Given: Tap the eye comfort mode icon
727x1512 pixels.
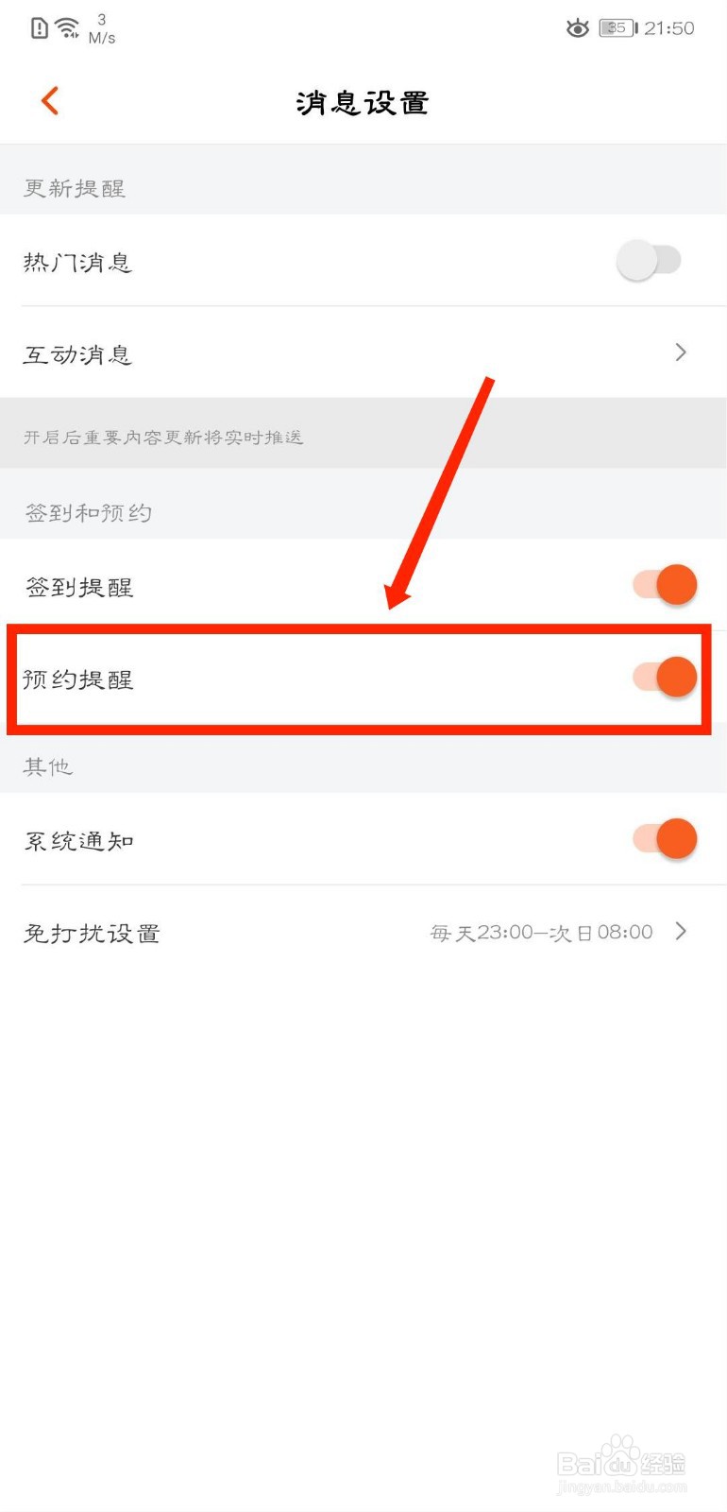Looking at the screenshot, I should (x=578, y=28).
